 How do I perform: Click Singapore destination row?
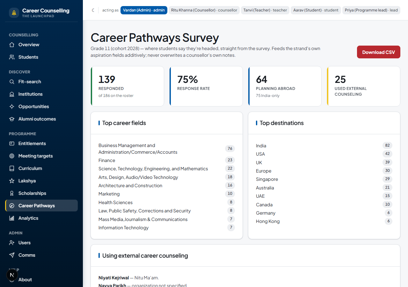(324, 179)
